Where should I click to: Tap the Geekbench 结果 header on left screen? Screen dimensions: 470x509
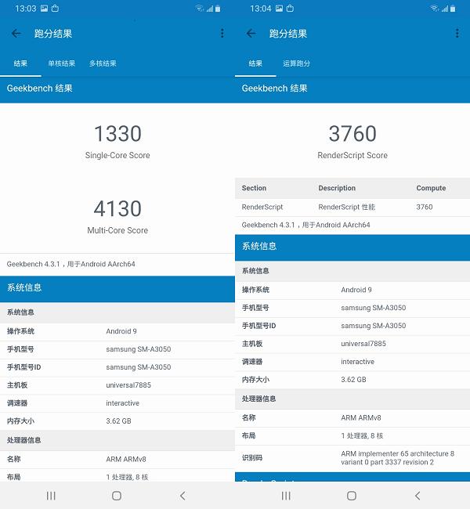[x=117, y=88]
